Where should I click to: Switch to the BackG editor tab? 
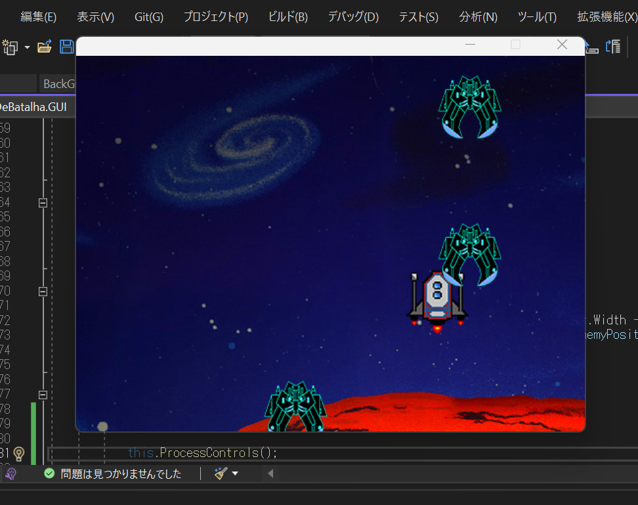(59, 84)
